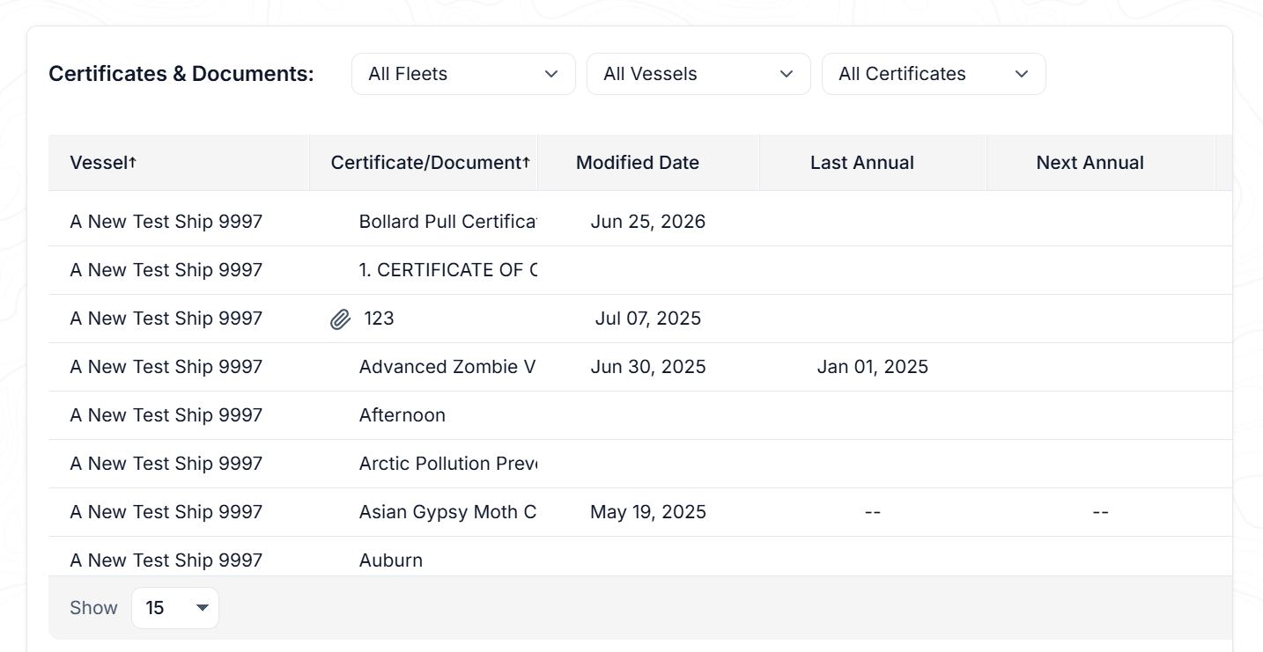The width and height of the screenshot is (1263, 652).
Task: Click the Certificate/Document sort arrow icon
Action: click(x=527, y=163)
